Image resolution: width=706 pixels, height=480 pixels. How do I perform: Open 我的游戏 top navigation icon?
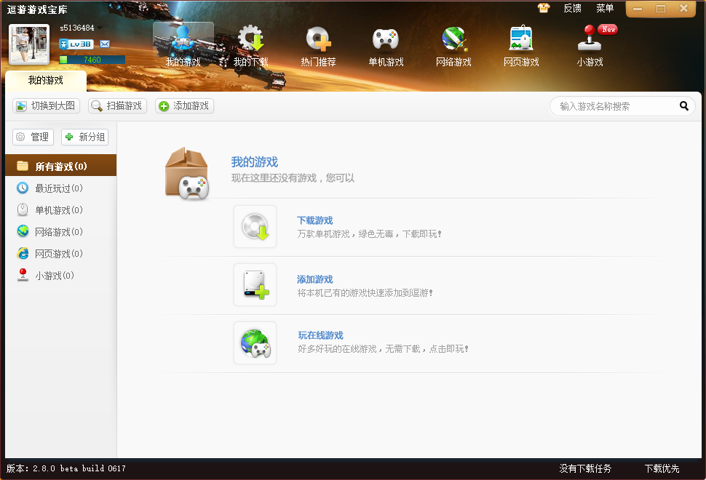[183, 45]
